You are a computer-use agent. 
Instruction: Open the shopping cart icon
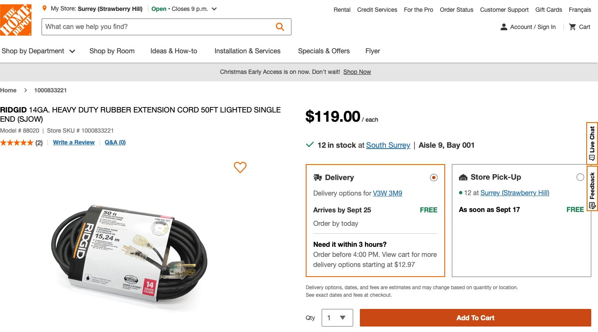tap(572, 27)
